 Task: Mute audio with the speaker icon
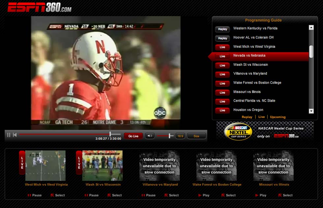pyautogui.click(x=150, y=136)
